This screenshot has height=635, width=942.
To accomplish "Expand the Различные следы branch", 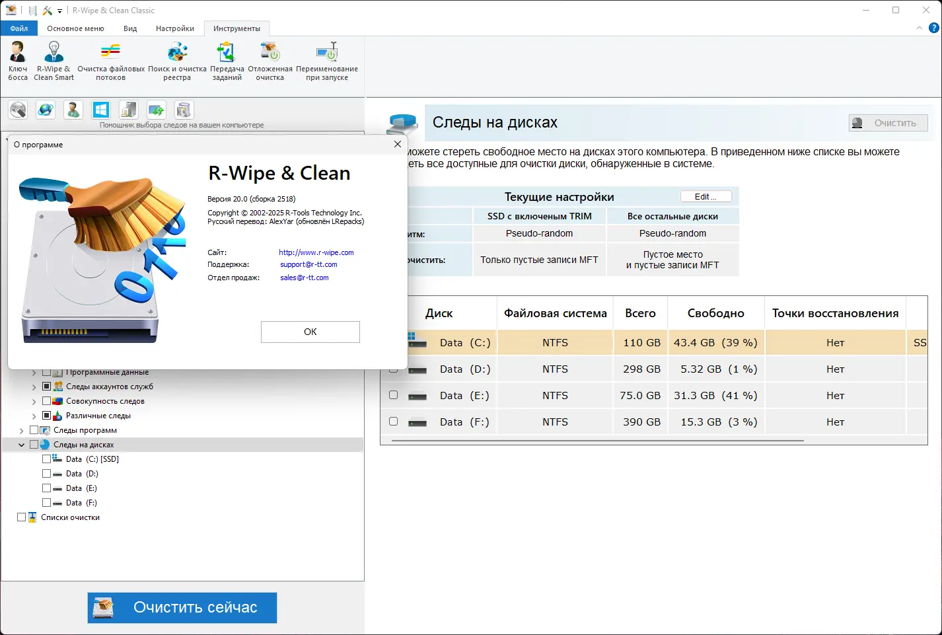I will (33, 415).
